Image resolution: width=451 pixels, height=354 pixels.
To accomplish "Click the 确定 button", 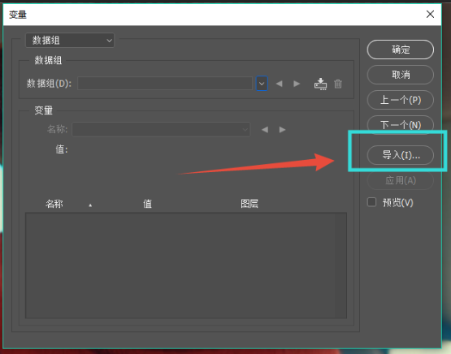I will [401, 50].
